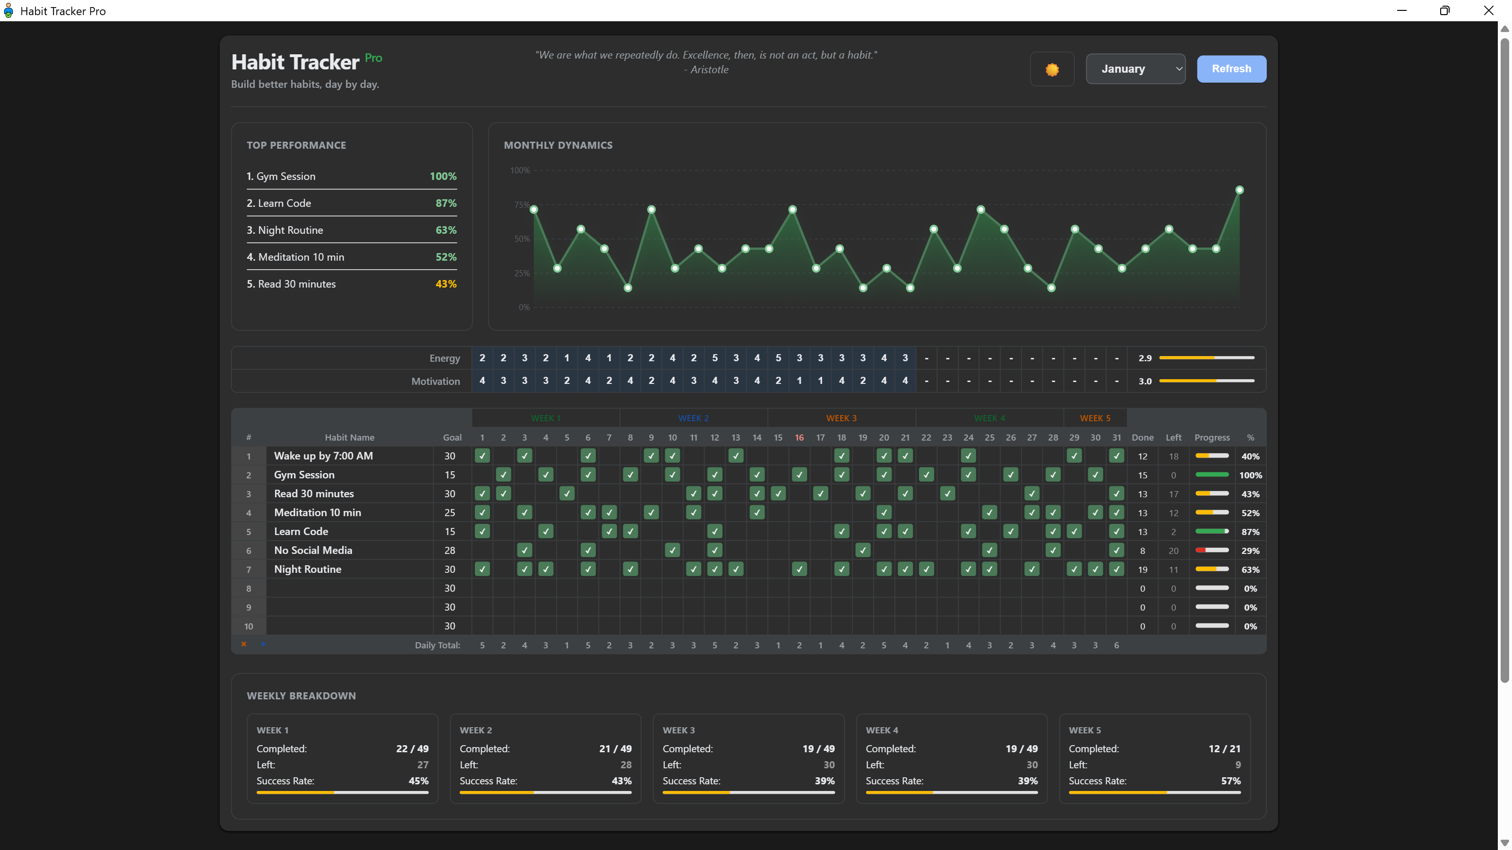Uncheck Night Routine on day 16
The height and width of the screenshot is (850, 1512).
(x=799, y=569)
